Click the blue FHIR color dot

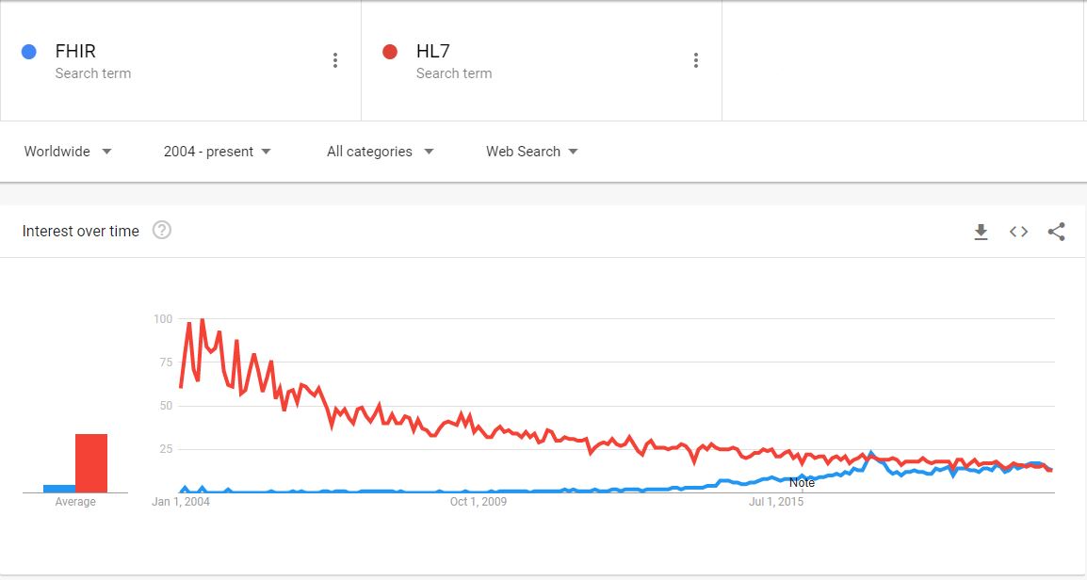click(29, 51)
